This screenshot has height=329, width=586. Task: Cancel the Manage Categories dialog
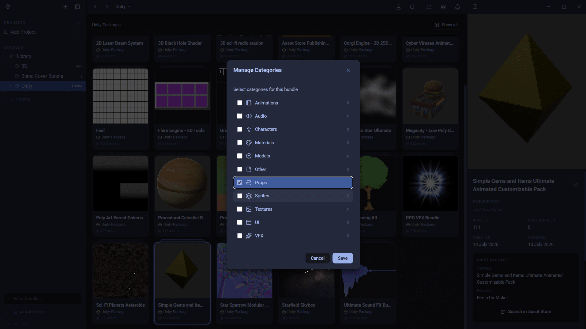317,258
